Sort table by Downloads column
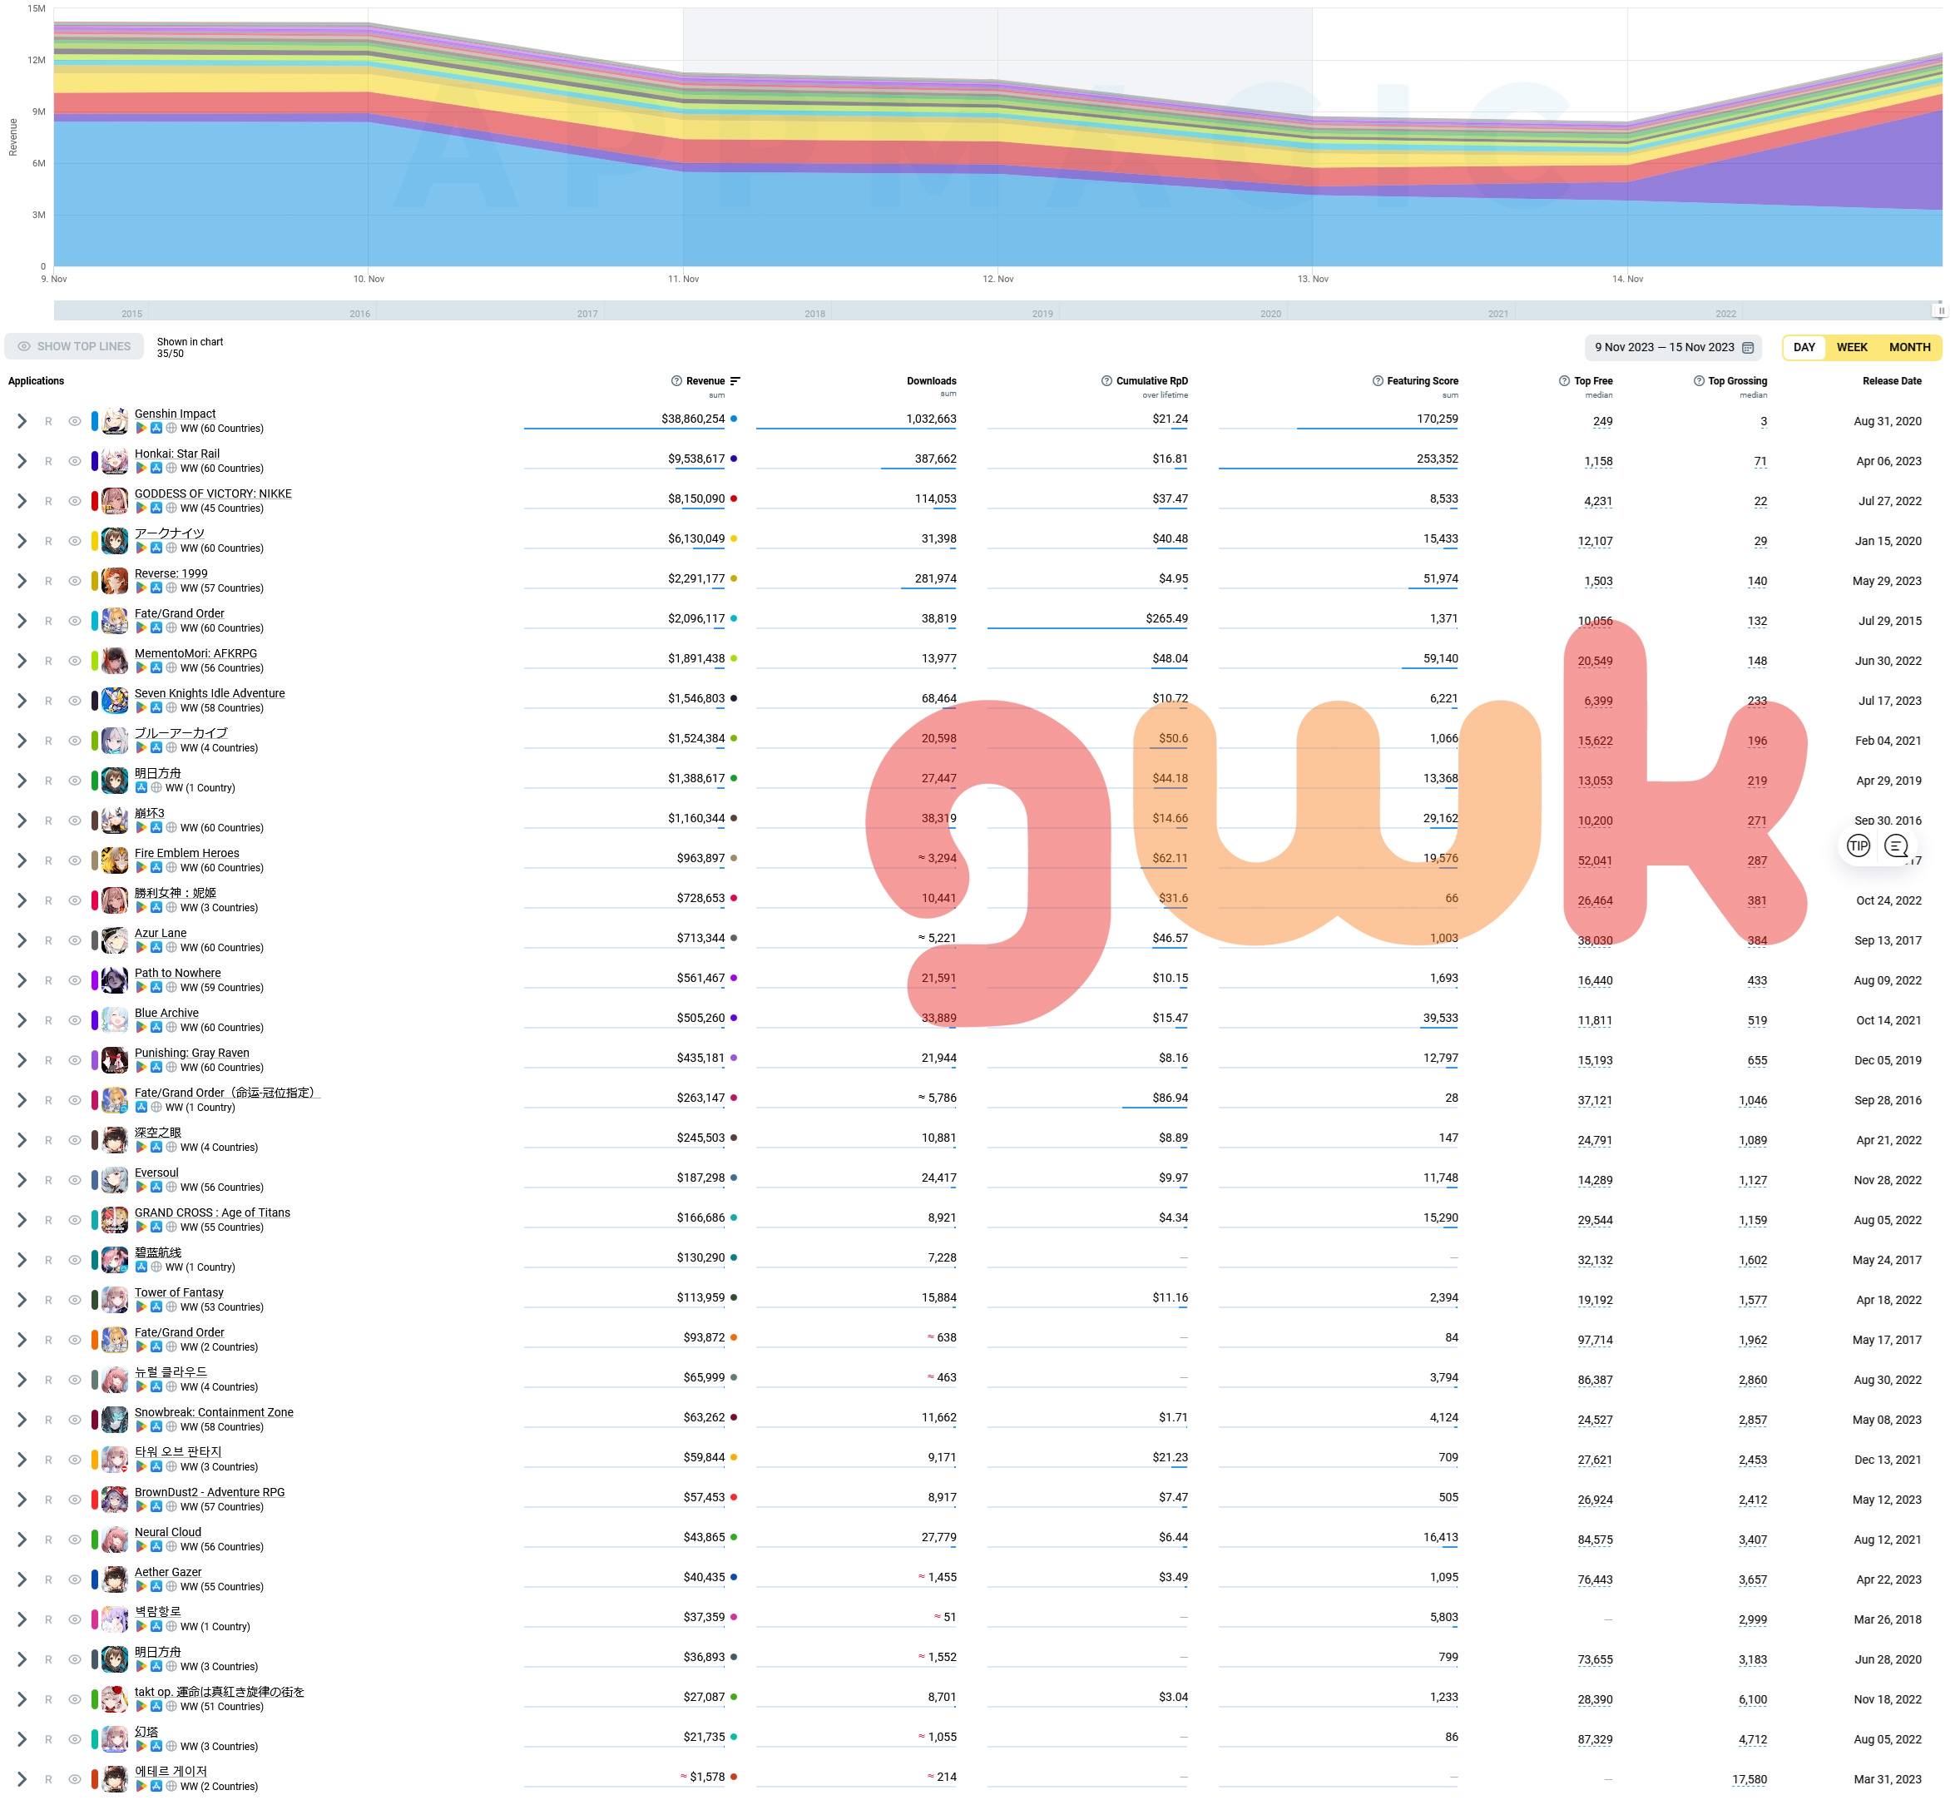The width and height of the screenshot is (1955, 1800). pyautogui.click(x=931, y=381)
